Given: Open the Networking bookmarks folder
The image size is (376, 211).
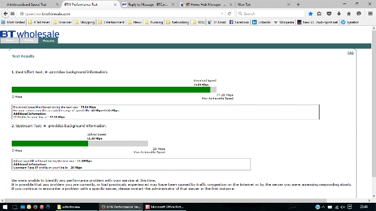Looking at the screenshot, I should click(x=177, y=22).
